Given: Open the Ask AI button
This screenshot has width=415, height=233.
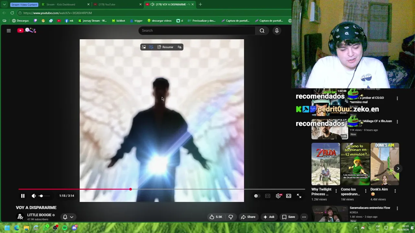Looking at the screenshot, I should tap(269, 217).
